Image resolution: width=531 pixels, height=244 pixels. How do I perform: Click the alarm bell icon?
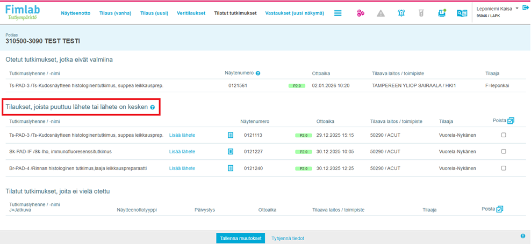[401, 13]
